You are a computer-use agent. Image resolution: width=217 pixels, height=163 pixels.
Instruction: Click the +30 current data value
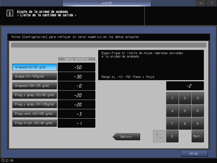tap(76, 76)
